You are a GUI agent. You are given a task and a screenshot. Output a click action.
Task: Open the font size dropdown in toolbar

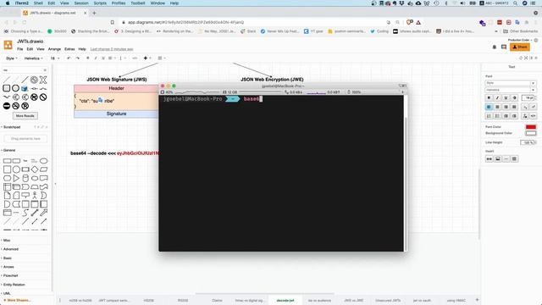[x=54, y=58]
